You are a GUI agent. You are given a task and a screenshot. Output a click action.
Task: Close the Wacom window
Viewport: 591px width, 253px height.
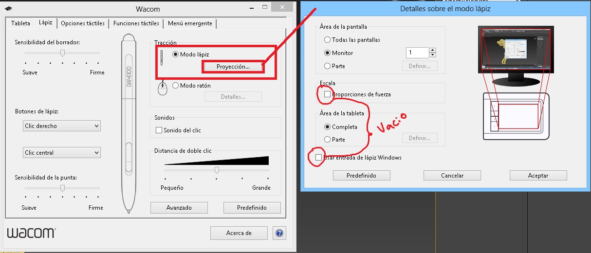coord(281,8)
